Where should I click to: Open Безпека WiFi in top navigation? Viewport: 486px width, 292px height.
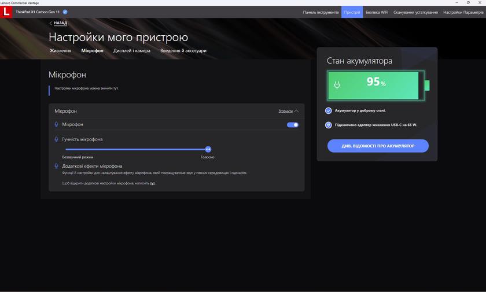[376, 12]
